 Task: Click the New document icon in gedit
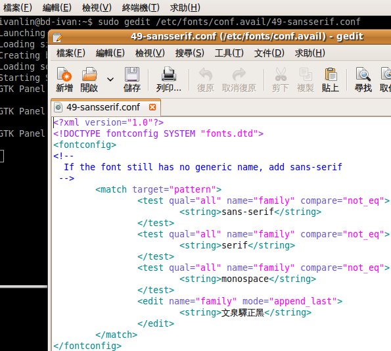(64, 74)
